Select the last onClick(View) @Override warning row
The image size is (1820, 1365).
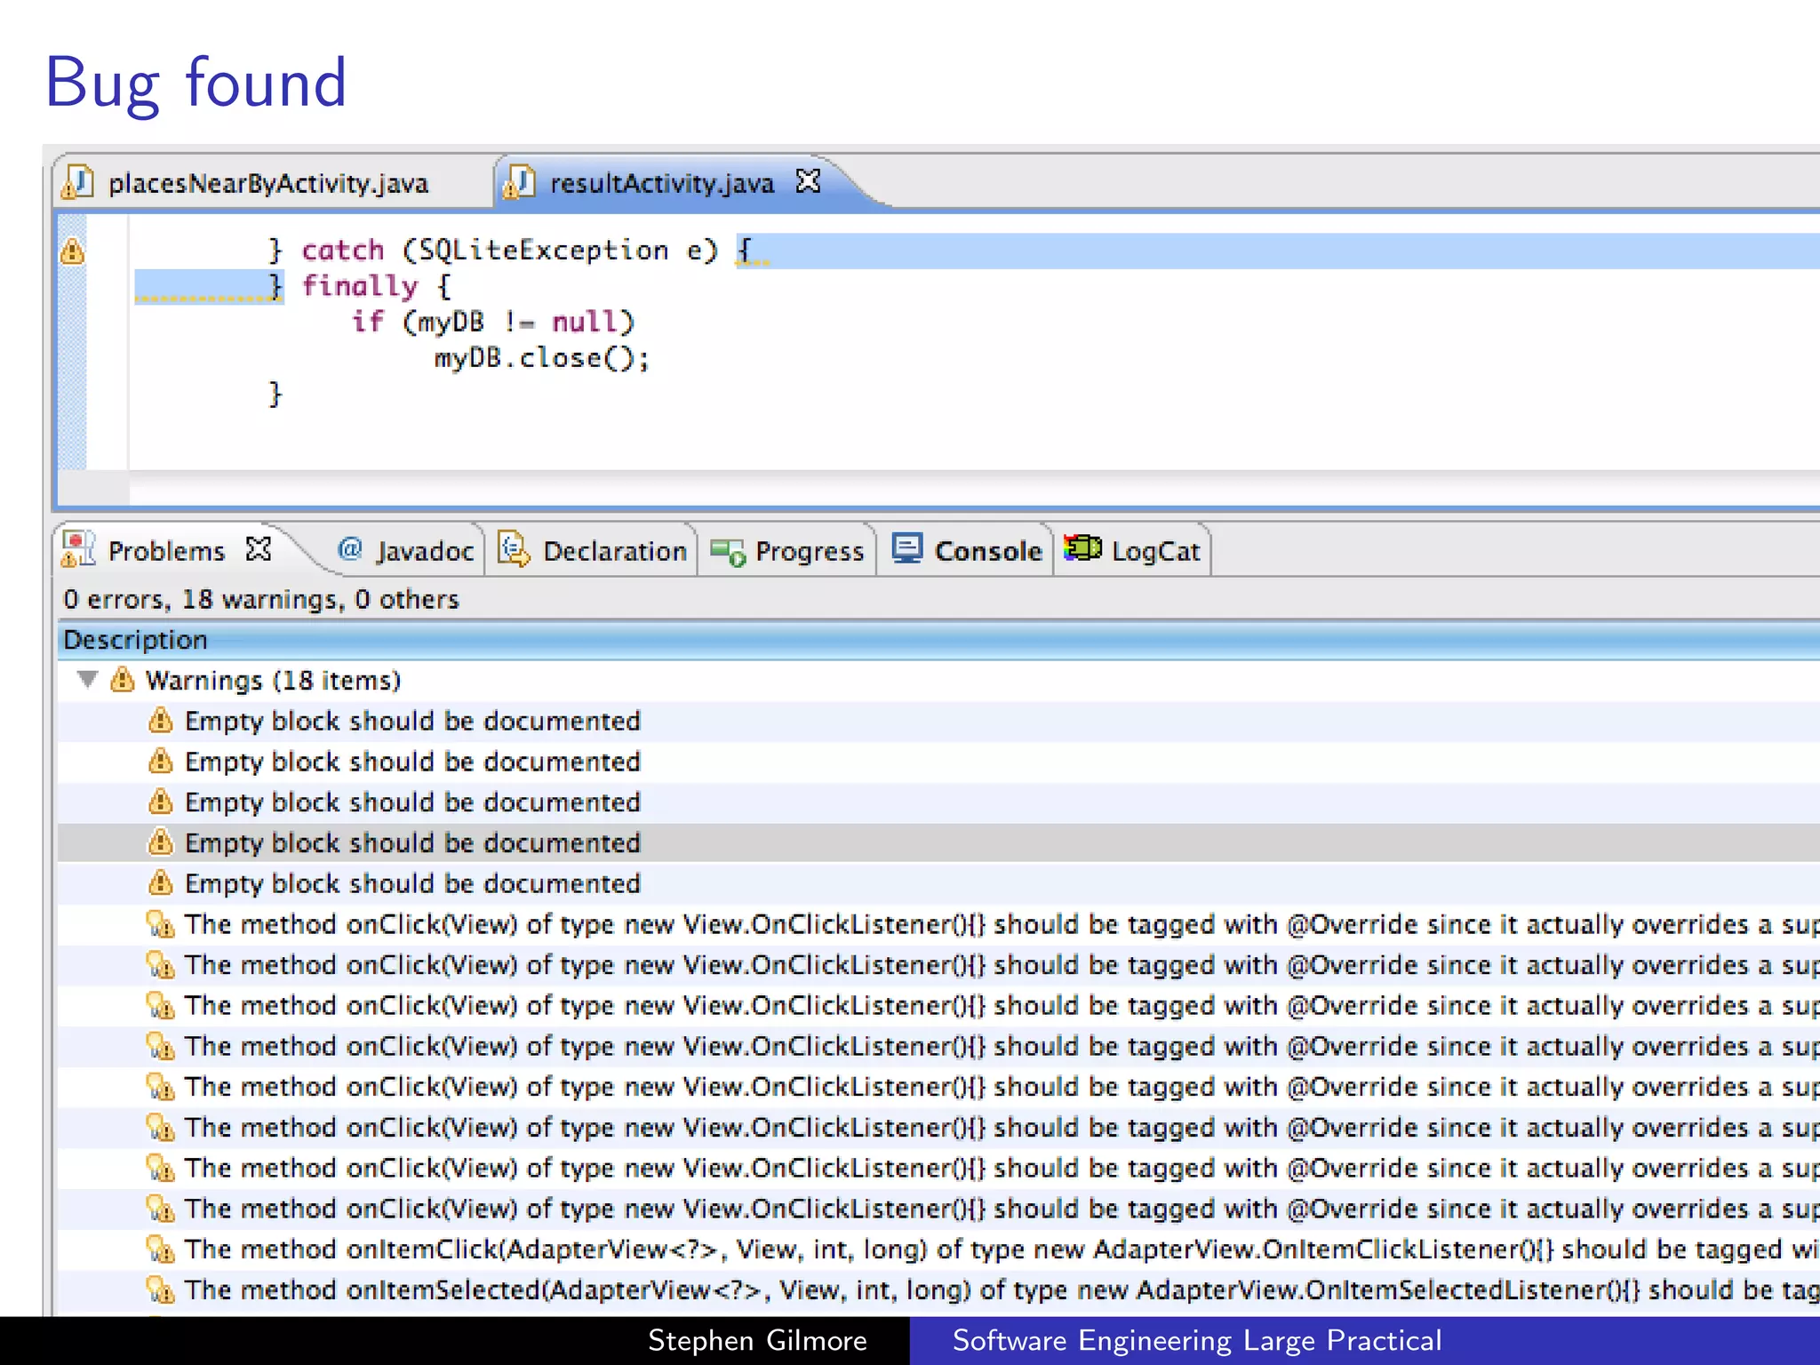pos(938,1209)
